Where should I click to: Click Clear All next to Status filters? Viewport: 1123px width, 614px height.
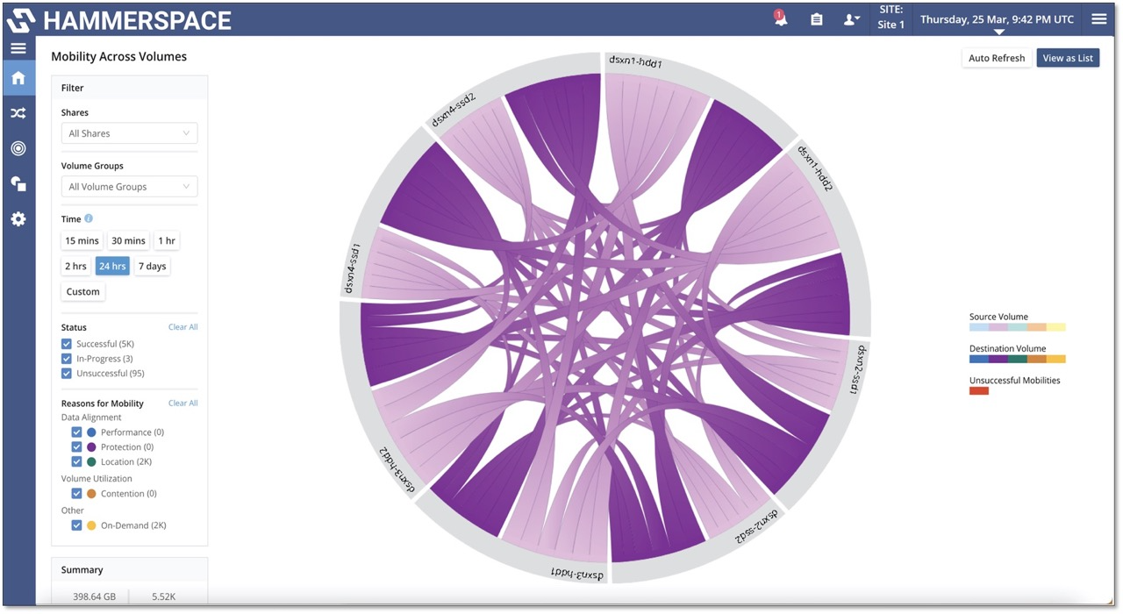click(x=182, y=326)
